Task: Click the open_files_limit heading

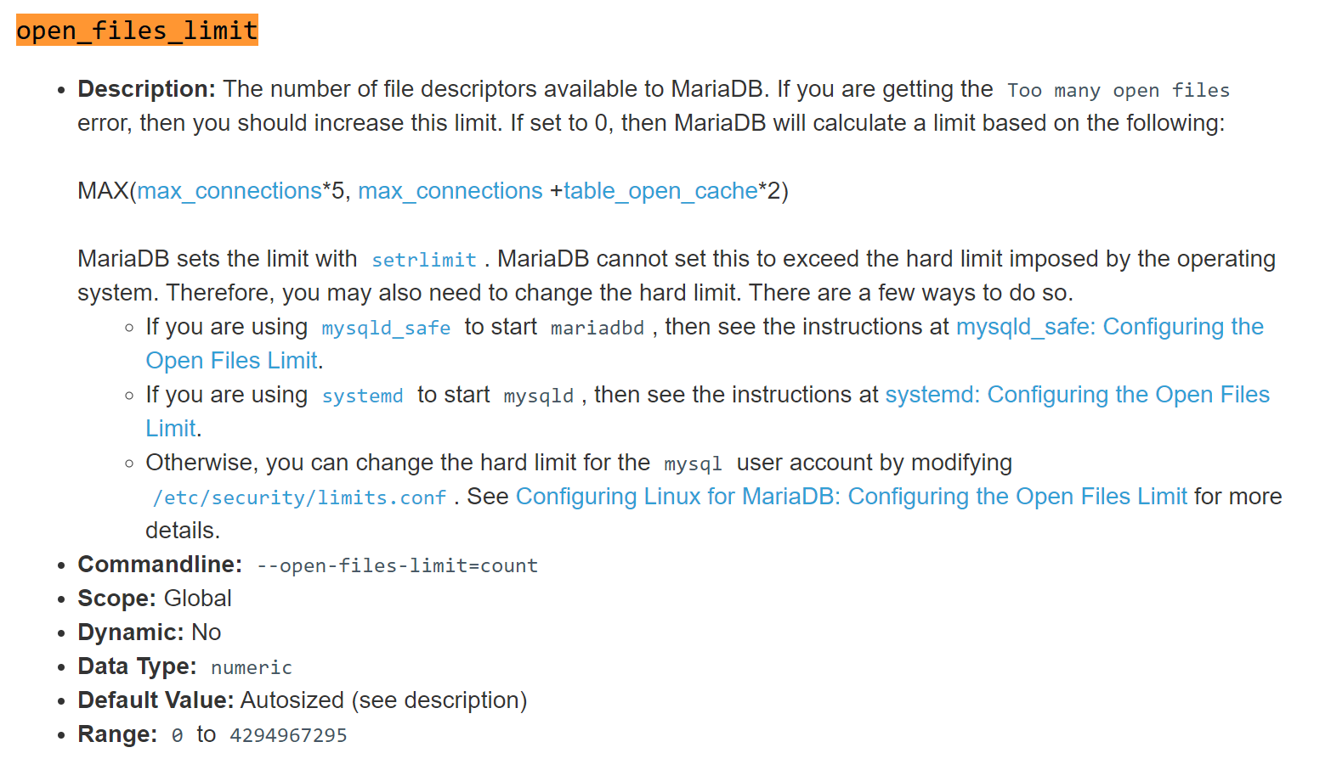Action: coord(137,31)
